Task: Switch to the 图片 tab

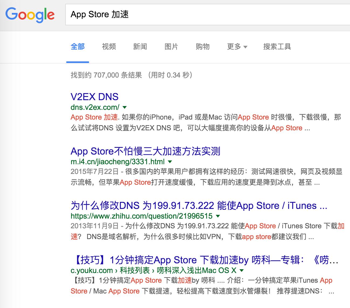Action: pos(171,47)
